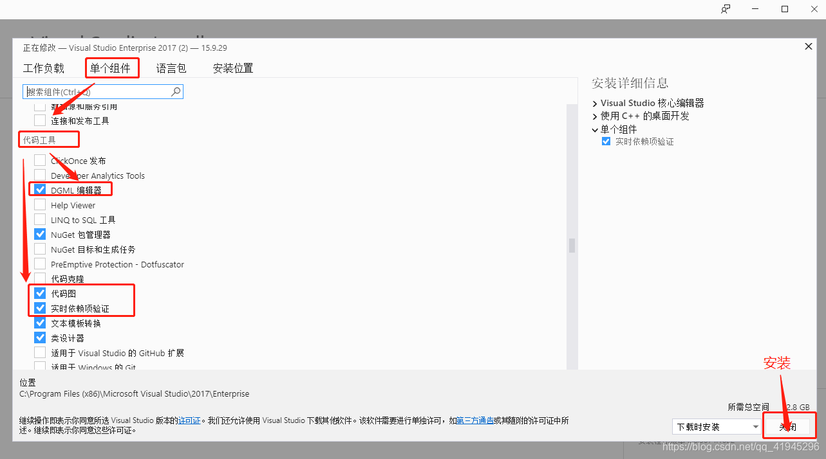Click the feedback icon in the title bar

[726, 9]
